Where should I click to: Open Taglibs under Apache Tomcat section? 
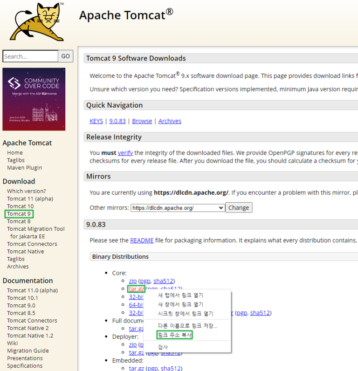pyautogui.click(x=16, y=160)
